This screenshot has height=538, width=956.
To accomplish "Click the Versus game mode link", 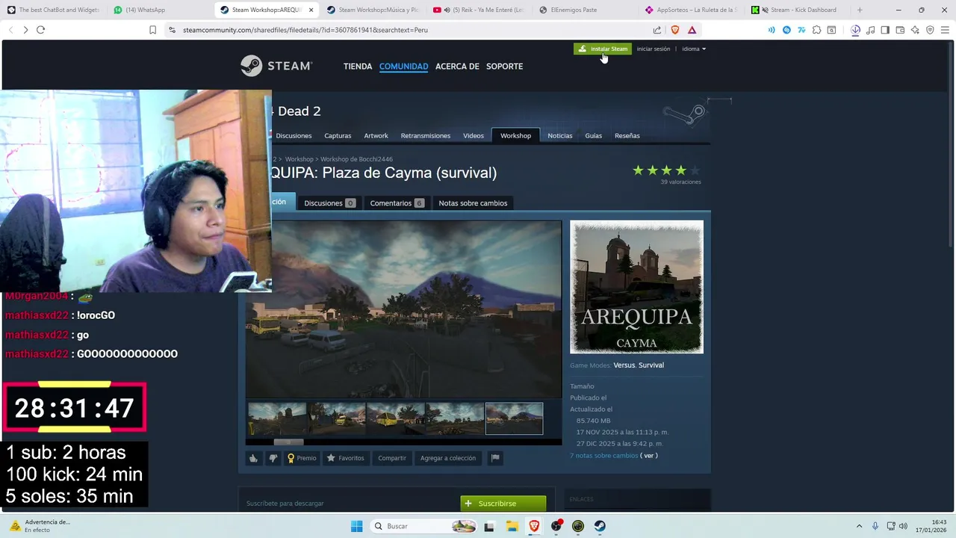I will [x=624, y=365].
